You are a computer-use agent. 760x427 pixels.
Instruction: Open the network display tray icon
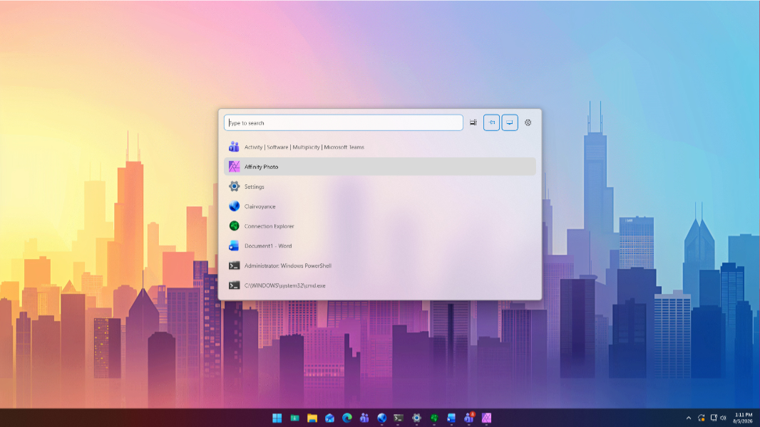(x=713, y=418)
